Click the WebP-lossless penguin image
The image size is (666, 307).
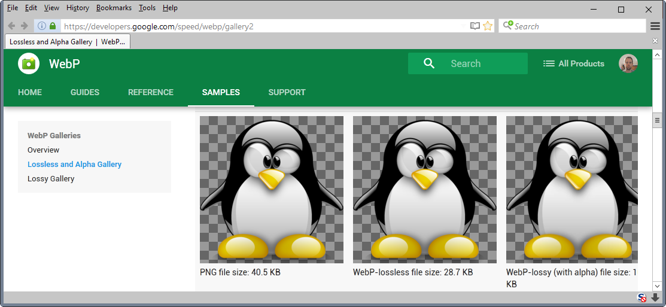pos(425,189)
